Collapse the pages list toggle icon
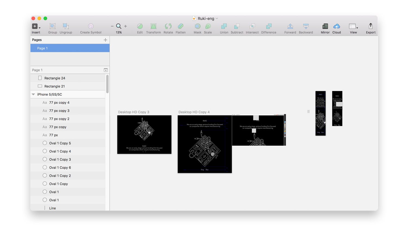 point(106,70)
